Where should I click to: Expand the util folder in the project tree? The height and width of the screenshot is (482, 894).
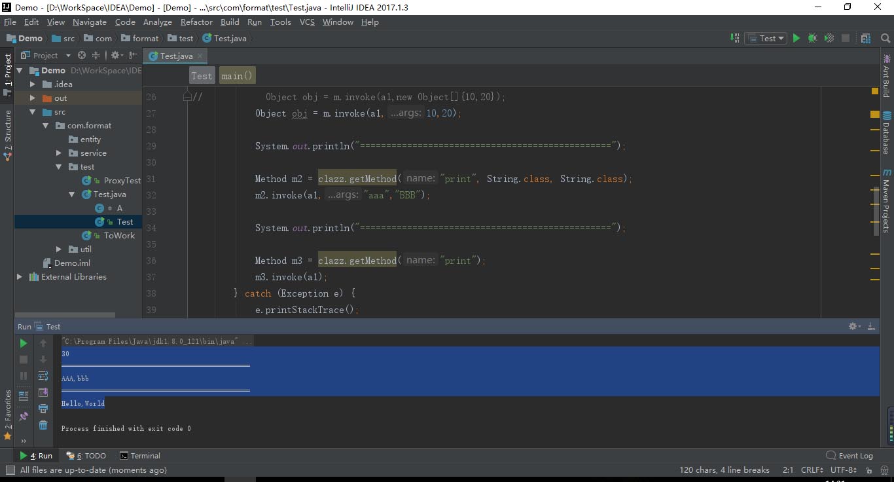pos(59,250)
